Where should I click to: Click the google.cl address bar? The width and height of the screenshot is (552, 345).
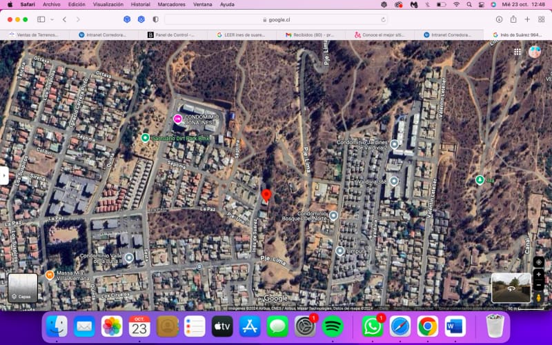coord(276,20)
